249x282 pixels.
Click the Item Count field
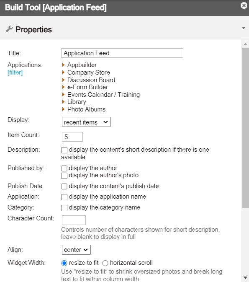(x=72, y=137)
